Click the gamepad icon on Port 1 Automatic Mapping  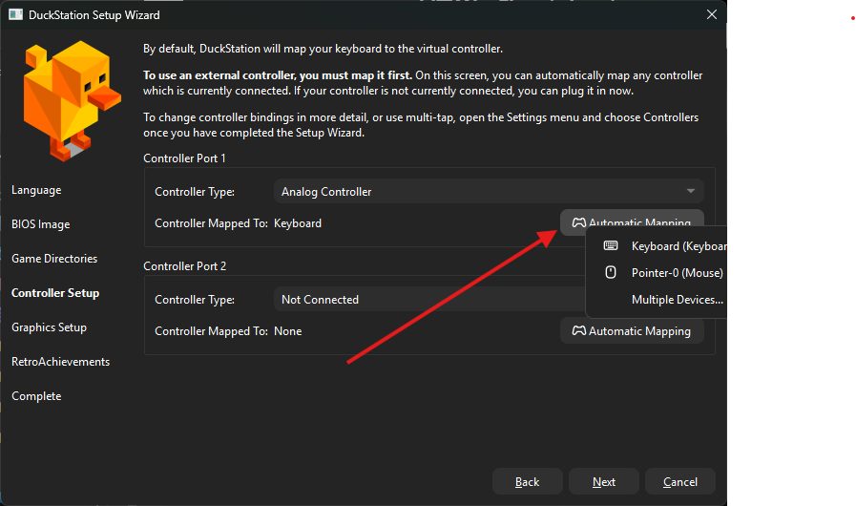coord(578,223)
